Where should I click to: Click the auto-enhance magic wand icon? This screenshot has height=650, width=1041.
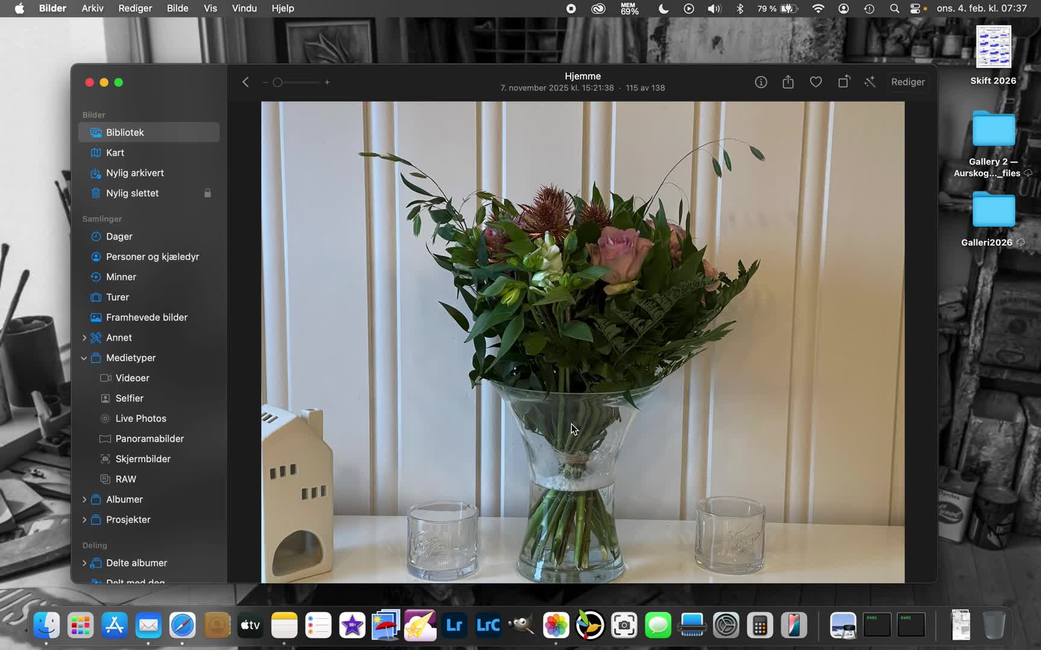click(869, 82)
